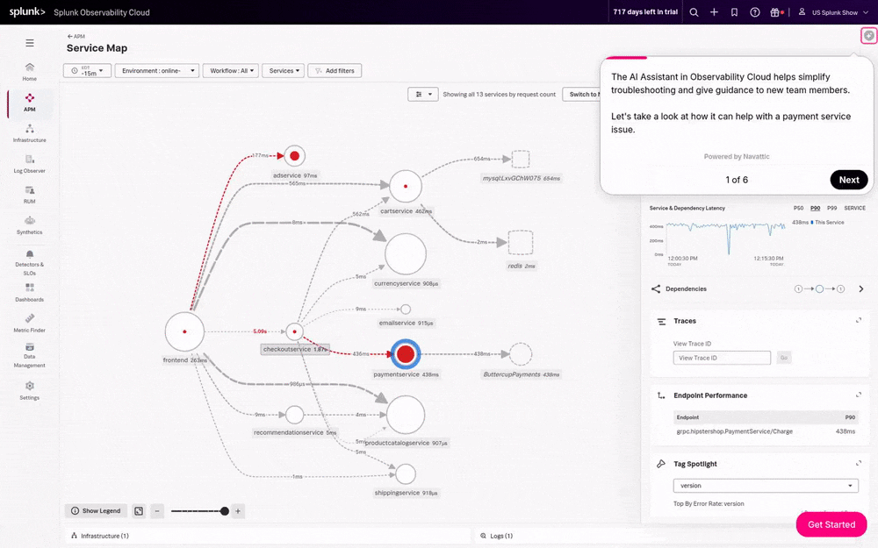
Task: Select the currencyservice node
Action: pyautogui.click(x=406, y=254)
